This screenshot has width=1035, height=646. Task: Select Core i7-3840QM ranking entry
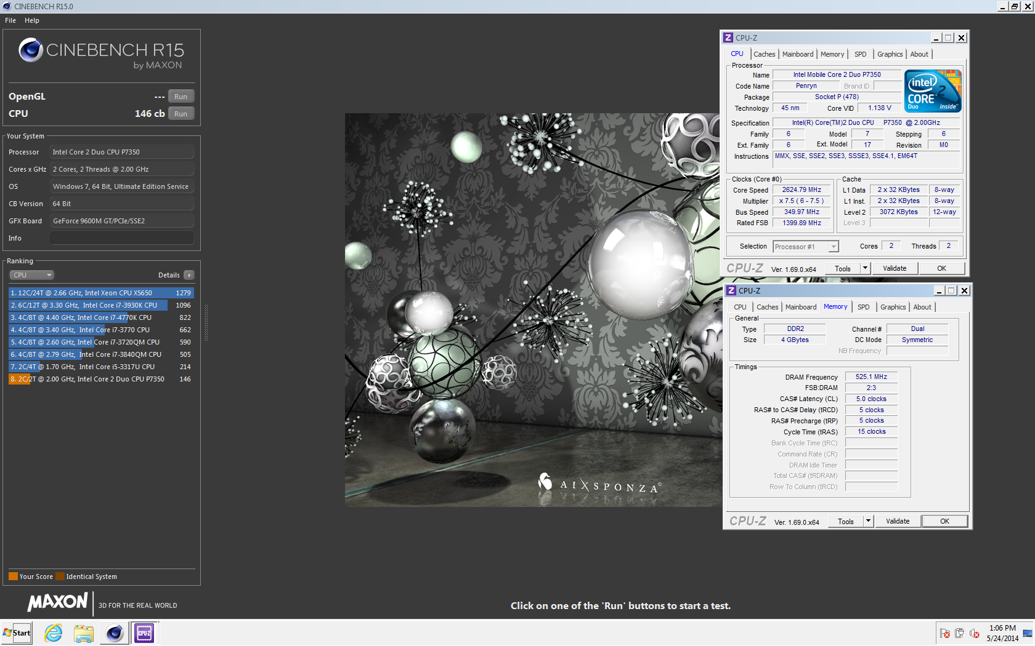[101, 354]
